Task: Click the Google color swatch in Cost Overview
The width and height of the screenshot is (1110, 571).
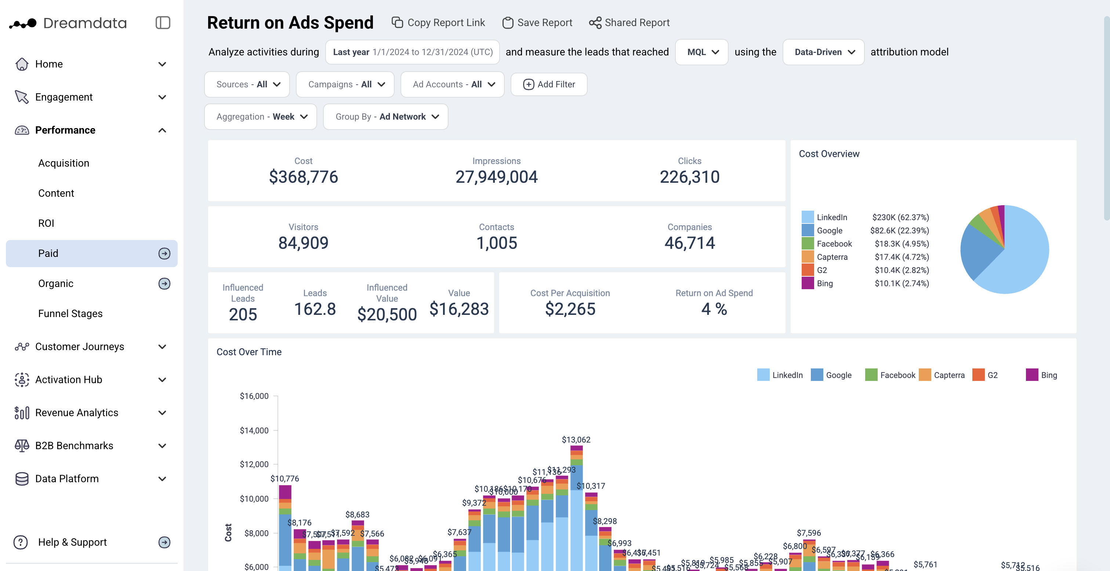Action: click(808, 230)
